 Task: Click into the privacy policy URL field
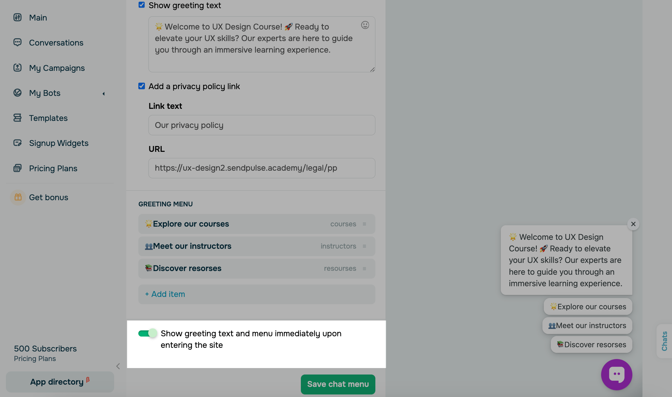(261, 168)
